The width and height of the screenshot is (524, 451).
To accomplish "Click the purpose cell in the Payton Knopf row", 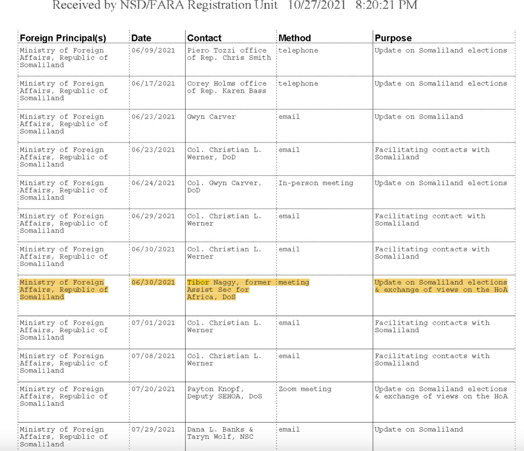I will coord(441,392).
